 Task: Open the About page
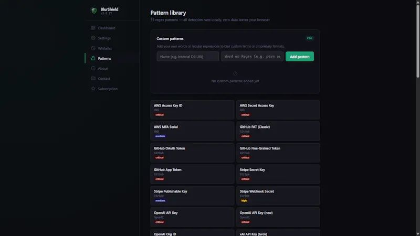pos(112,69)
